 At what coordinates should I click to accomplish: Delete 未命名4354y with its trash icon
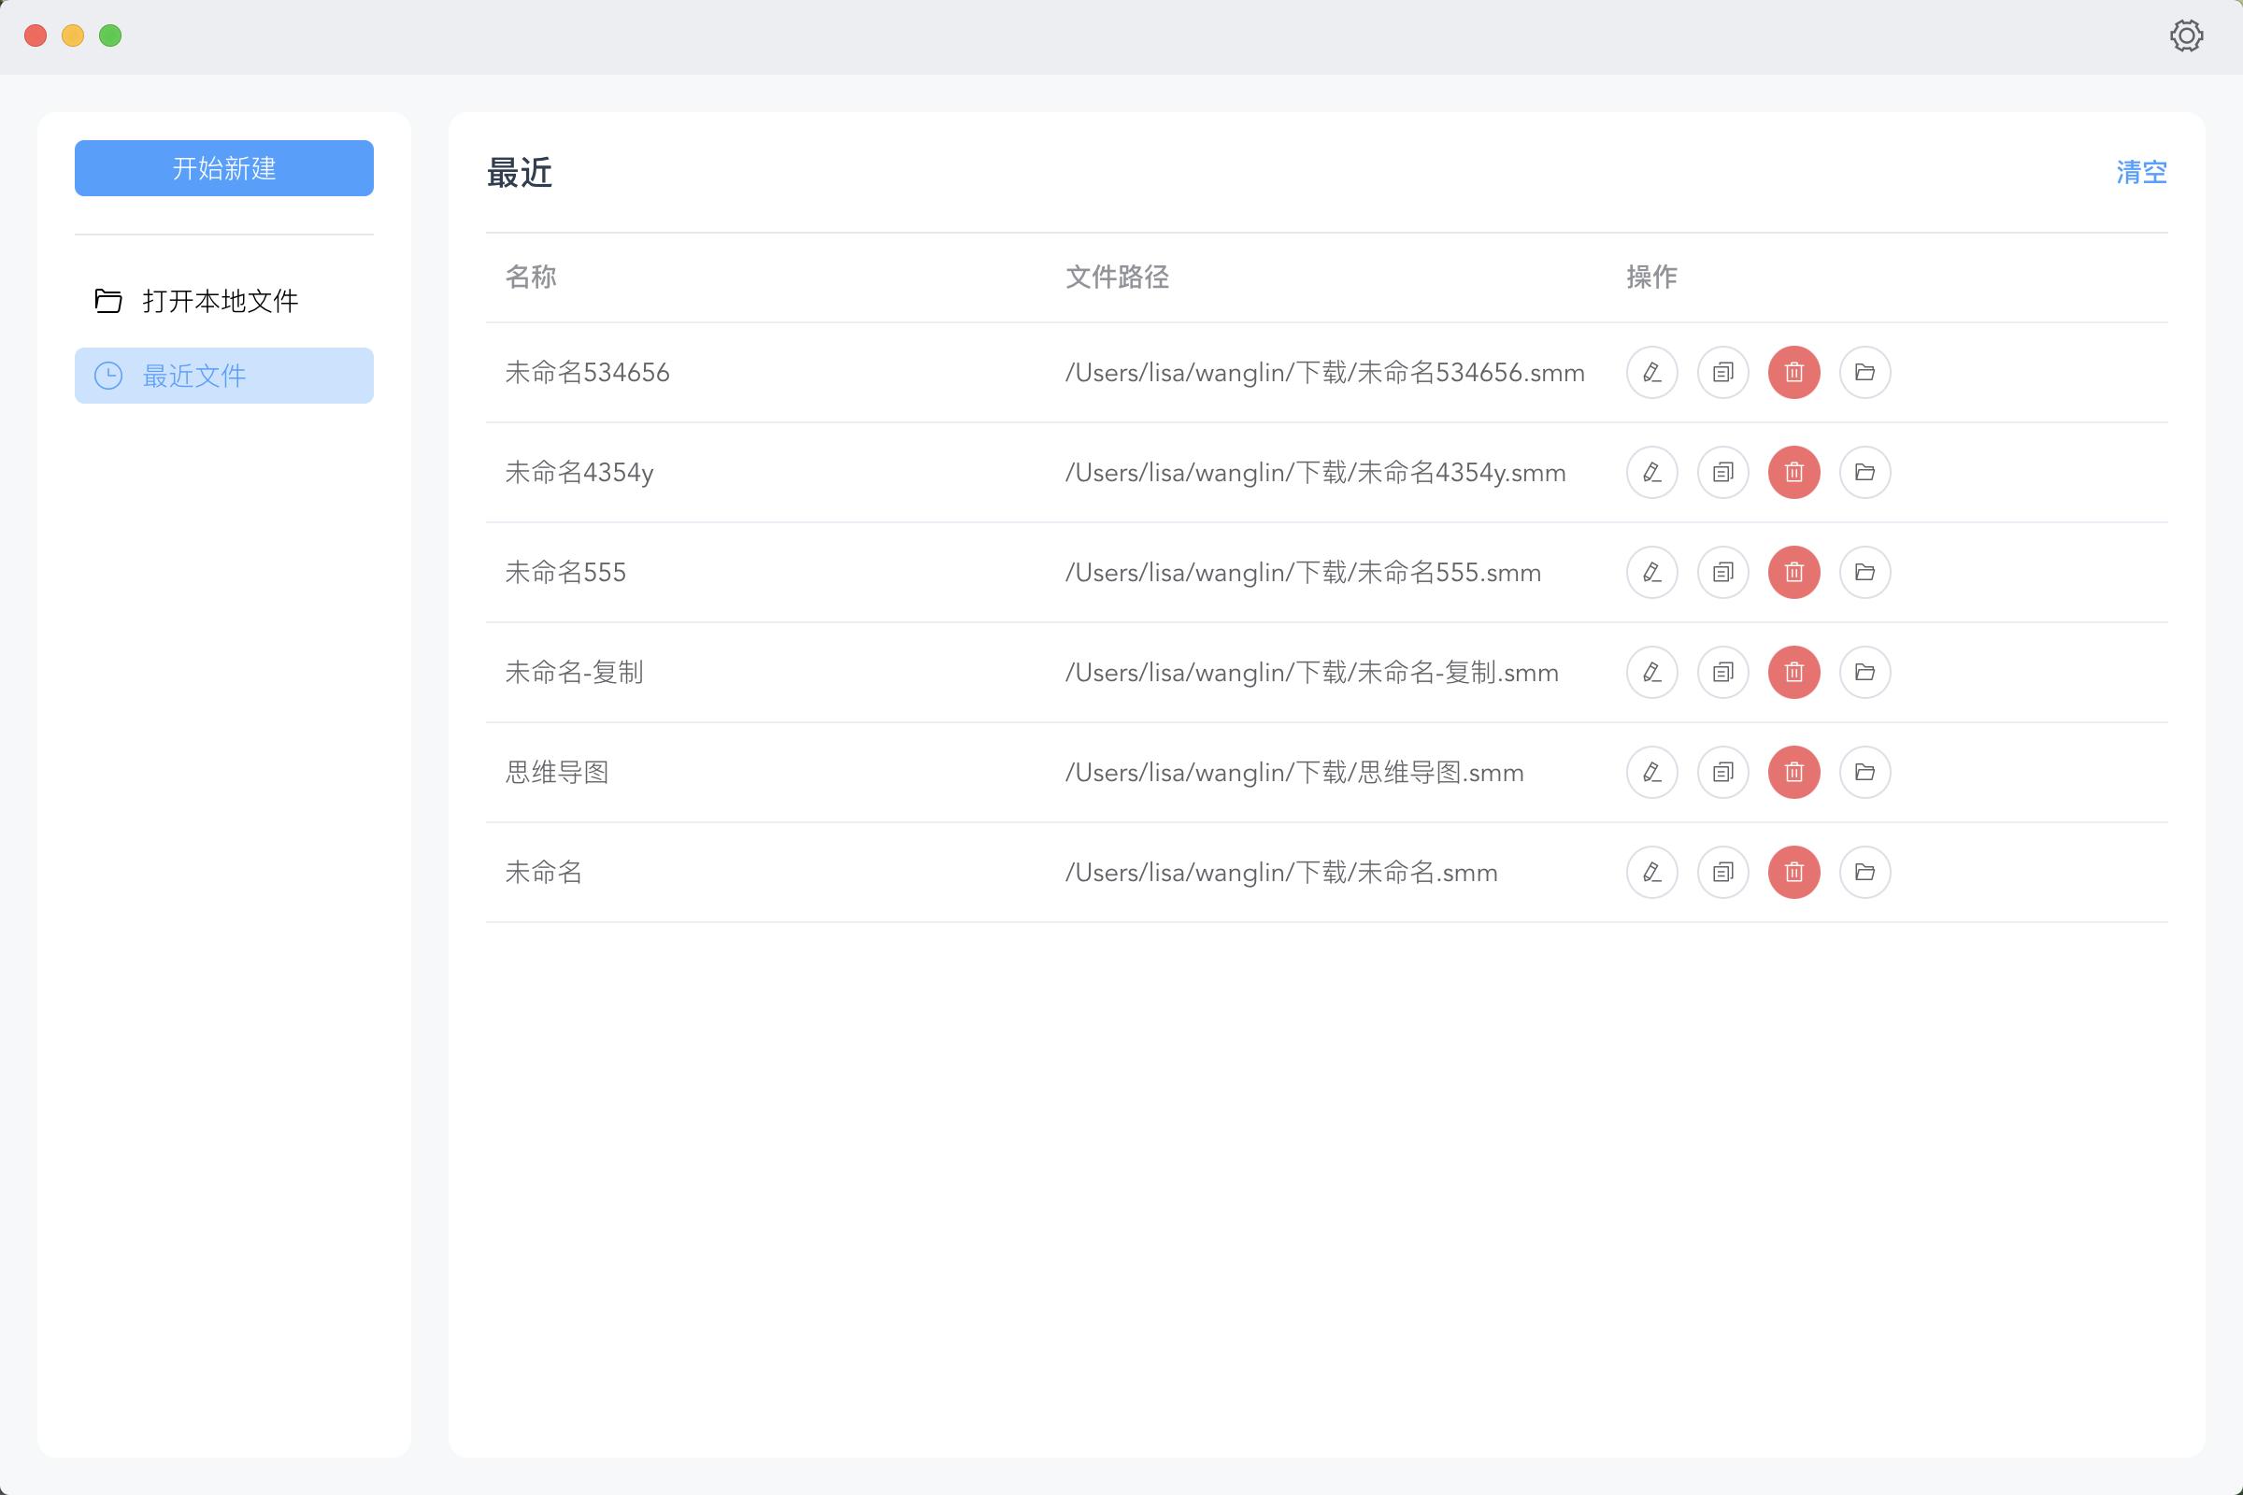1793,472
